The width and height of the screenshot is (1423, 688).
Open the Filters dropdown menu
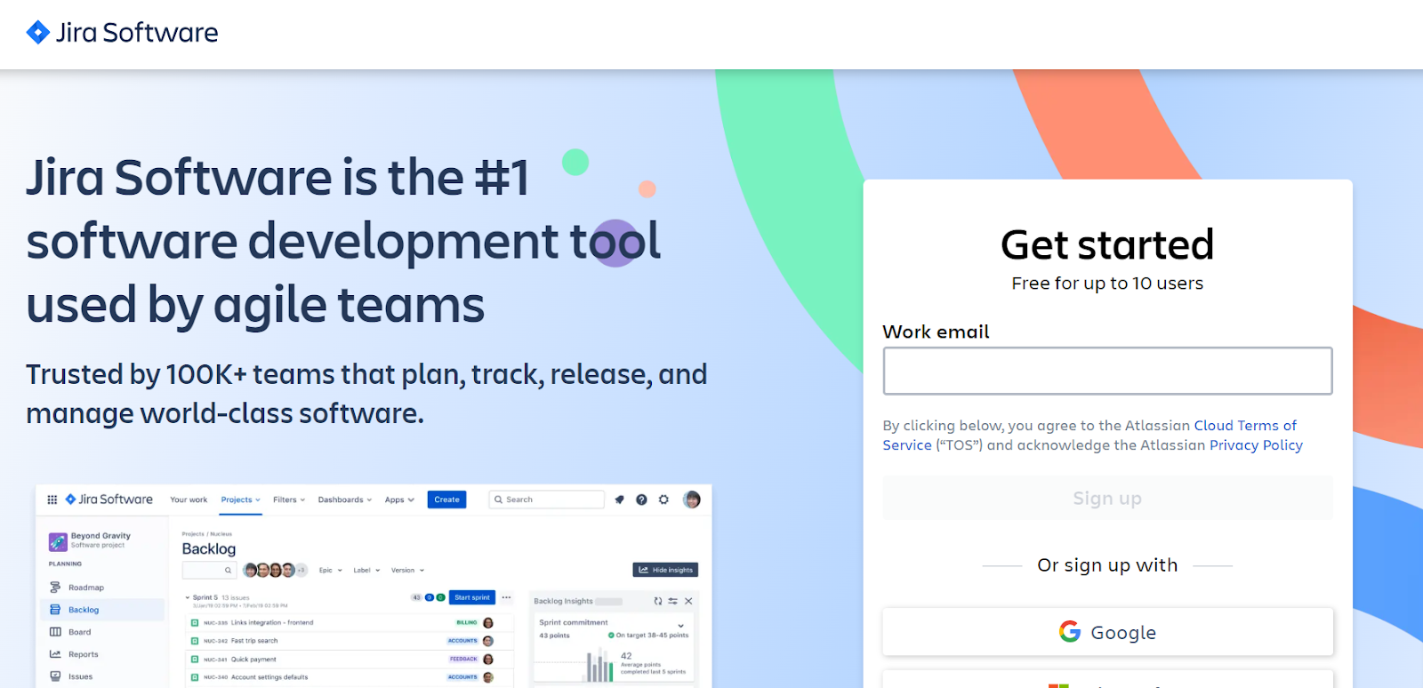click(289, 500)
